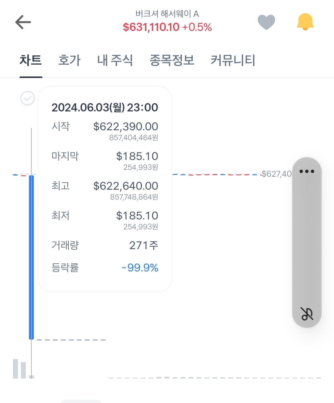Open price alerts with bell icon
The width and height of the screenshot is (334, 403).
pyautogui.click(x=305, y=22)
